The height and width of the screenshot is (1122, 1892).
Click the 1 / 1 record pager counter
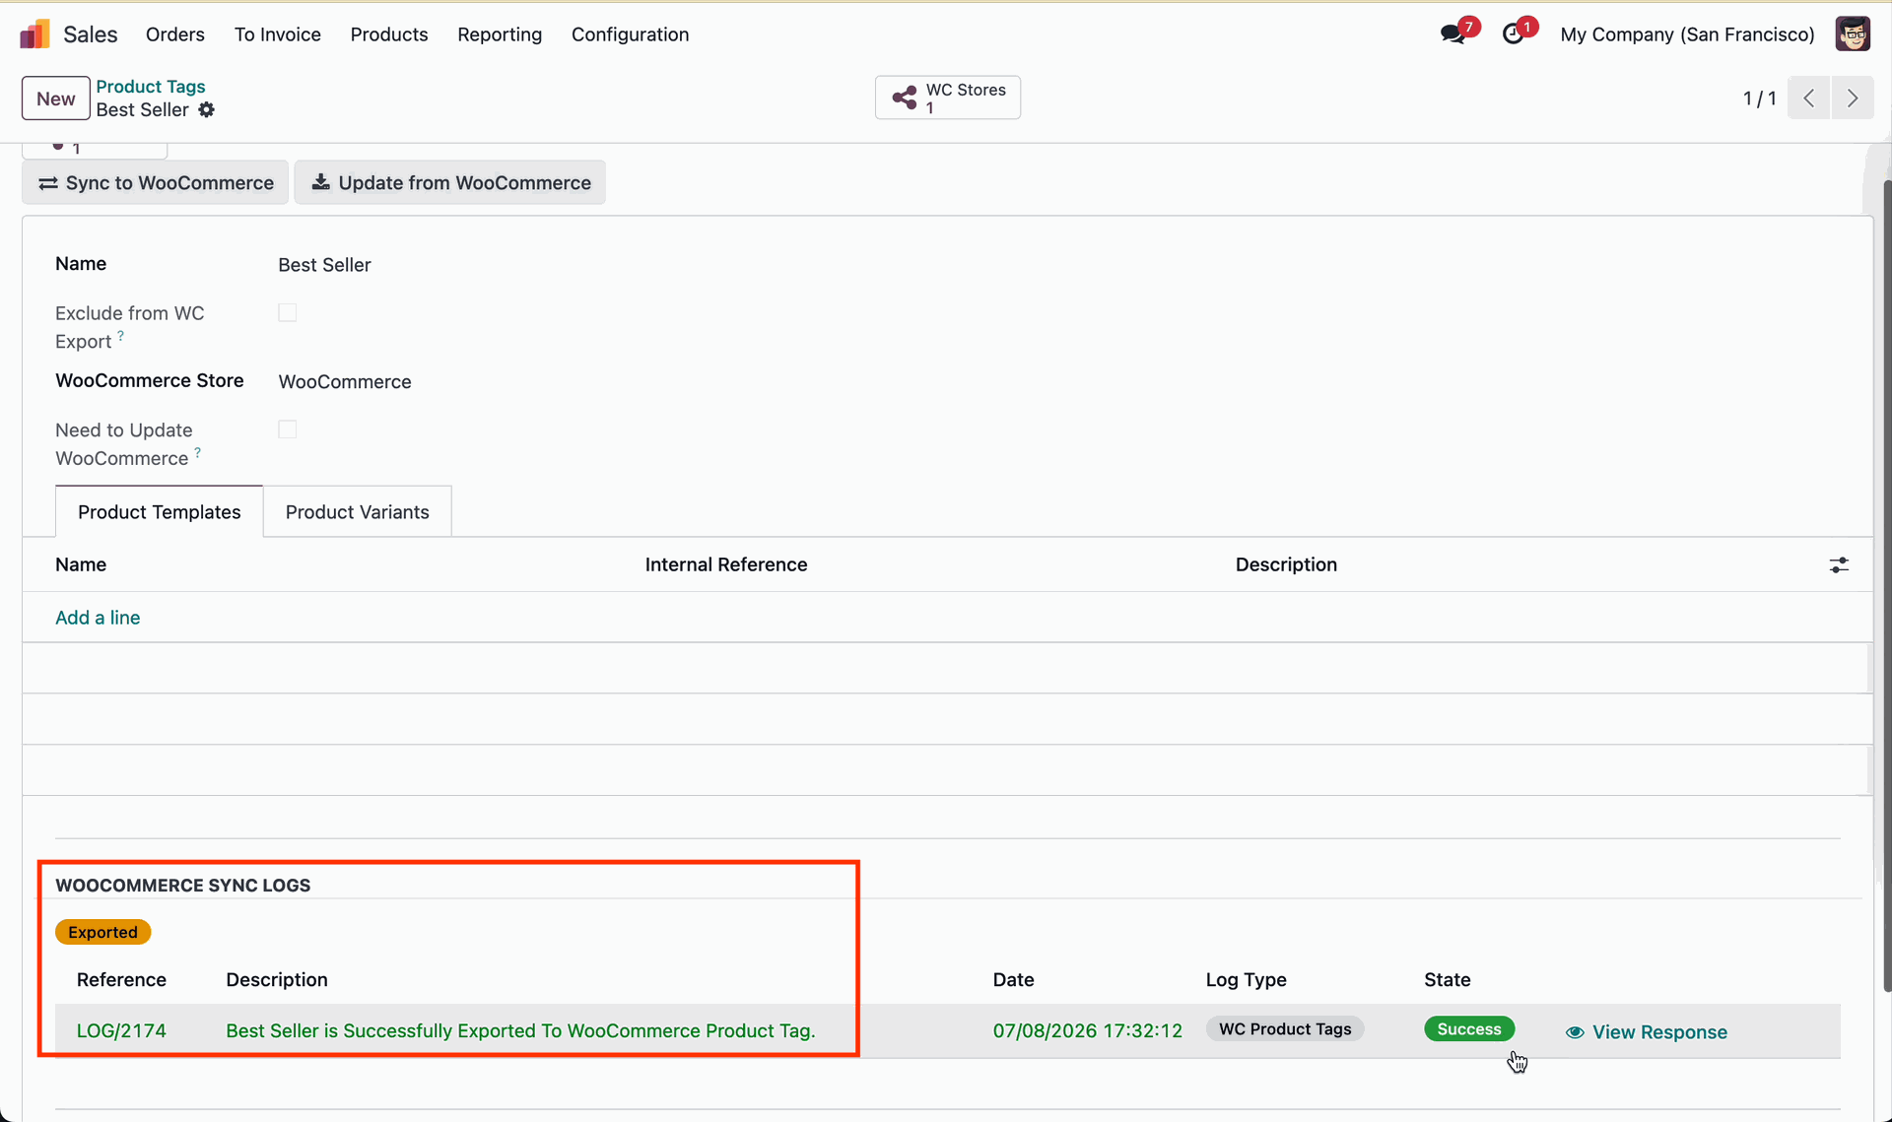[1759, 99]
